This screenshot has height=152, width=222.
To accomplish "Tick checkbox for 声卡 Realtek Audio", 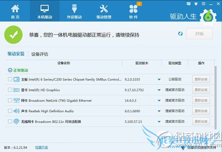I will click(10, 111).
